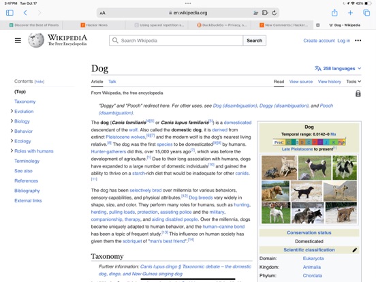Open the golden retriever photo in infobox
The image size is (376, 282).
coord(275,191)
